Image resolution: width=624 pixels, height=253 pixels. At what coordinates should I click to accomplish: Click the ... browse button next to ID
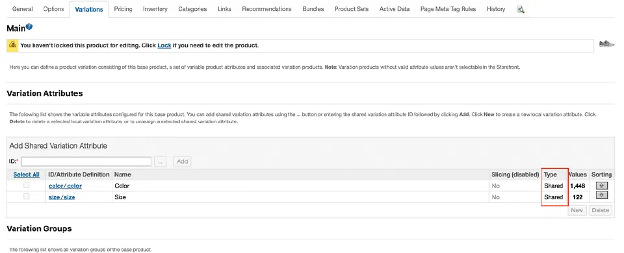160,162
